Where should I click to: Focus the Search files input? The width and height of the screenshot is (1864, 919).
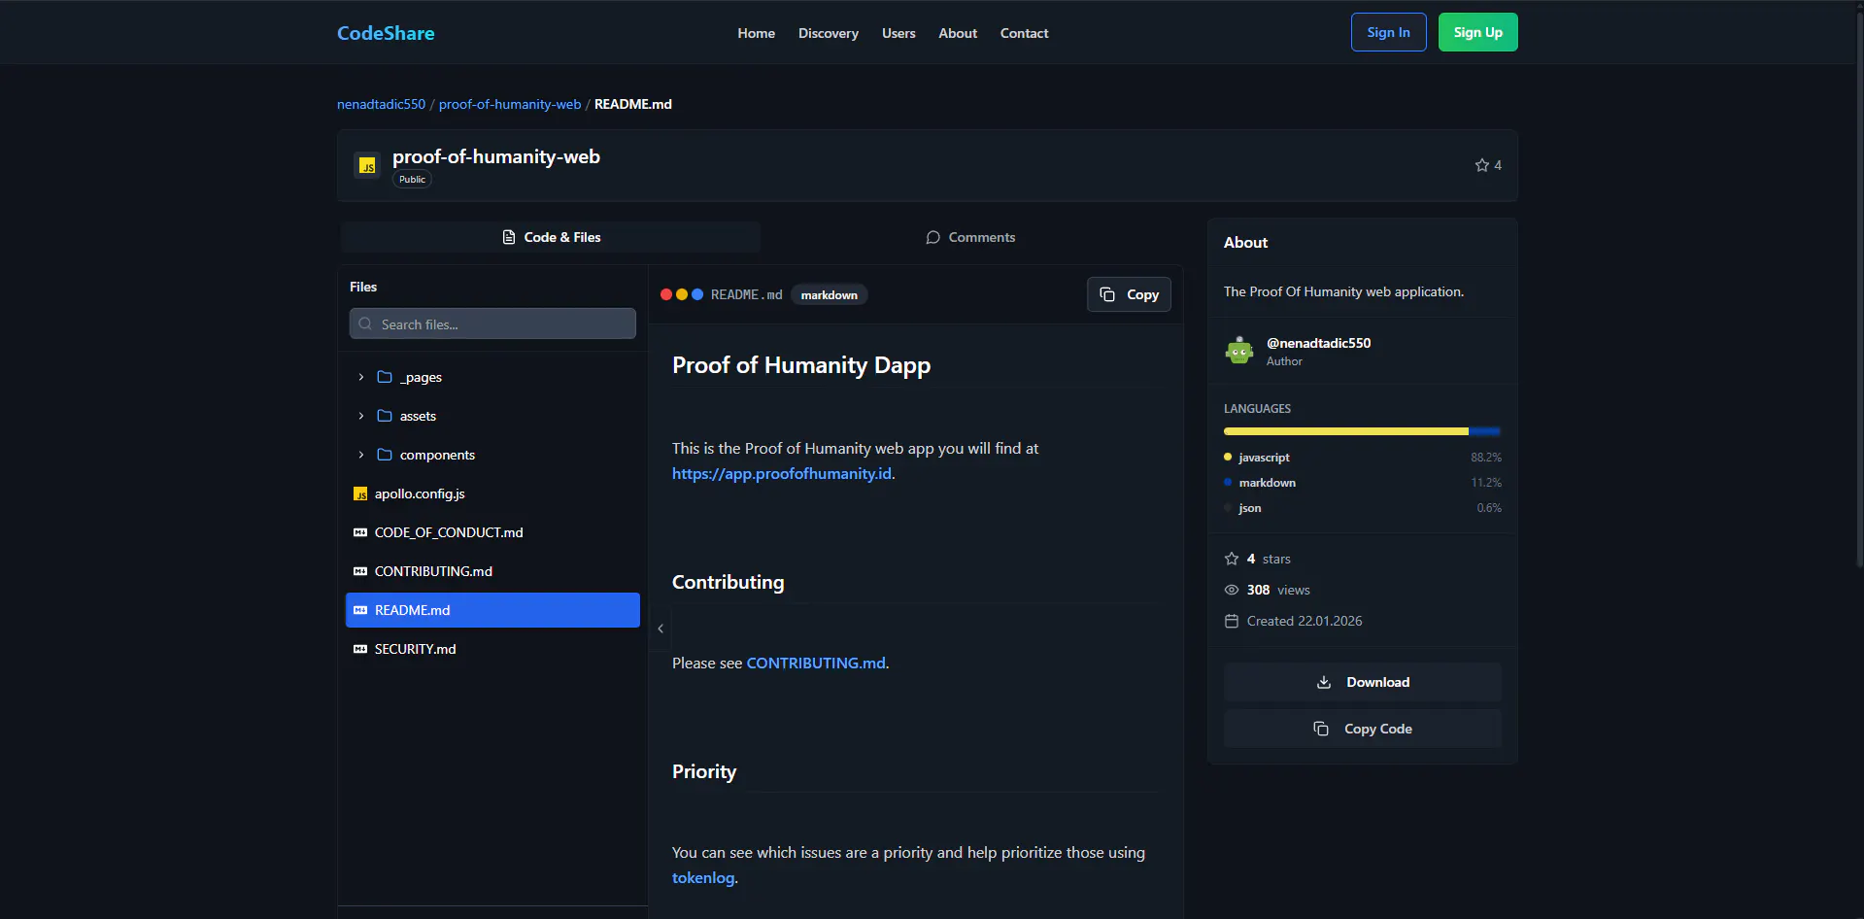pos(492,323)
